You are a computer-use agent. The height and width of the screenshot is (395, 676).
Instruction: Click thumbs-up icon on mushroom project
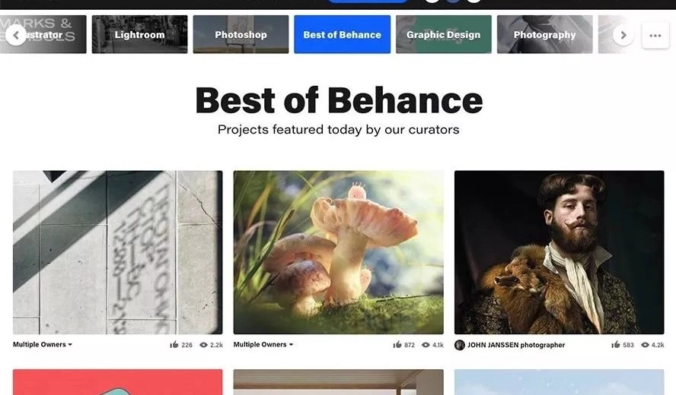[x=397, y=345]
